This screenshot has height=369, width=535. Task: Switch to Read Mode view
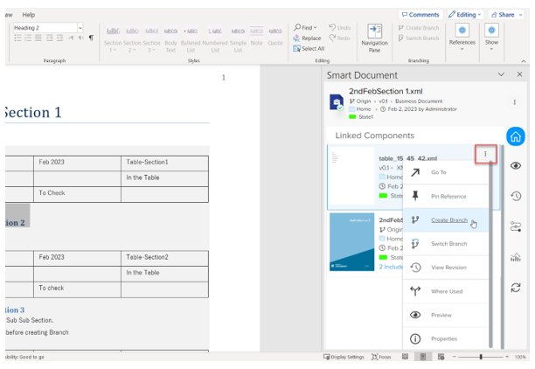tap(405, 357)
